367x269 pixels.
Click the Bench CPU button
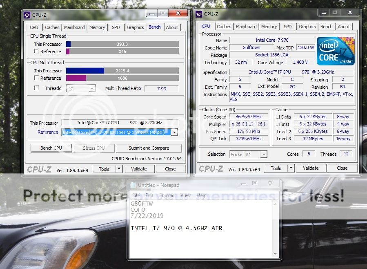[51, 148]
